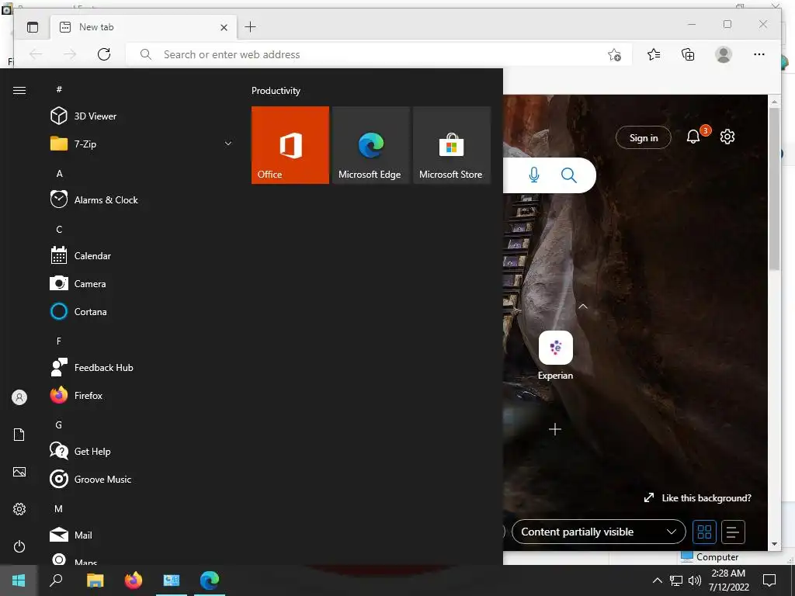Open the Experian quick link
Viewport: 795px width, 596px height.
(x=556, y=355)
